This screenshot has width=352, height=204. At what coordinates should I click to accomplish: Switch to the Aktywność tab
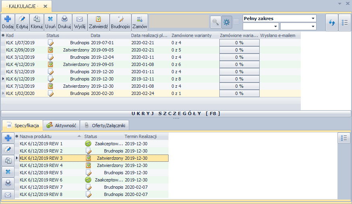[x=61, y=126]
